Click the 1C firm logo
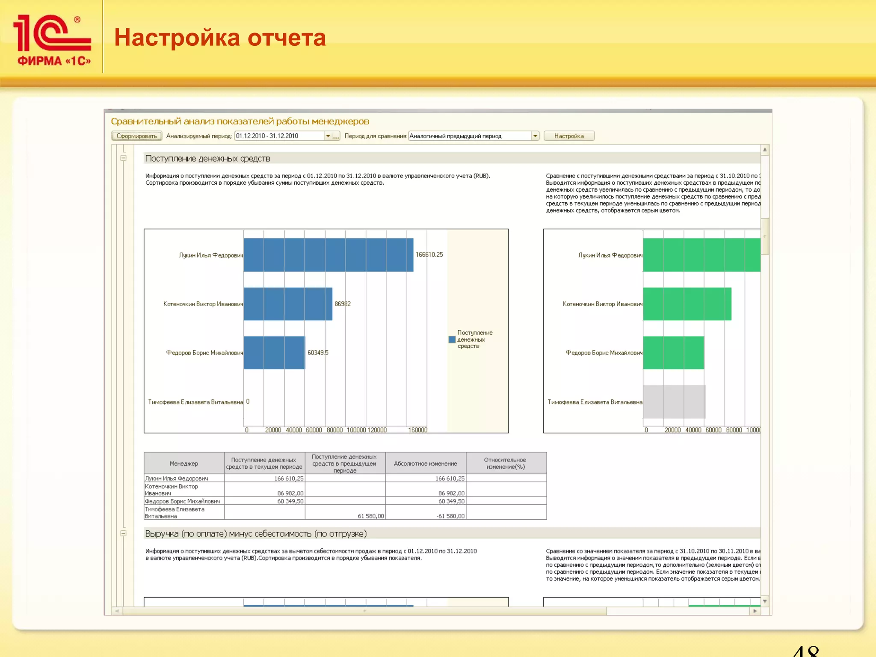This screenshot has height=657, width=876. tap(52, 41)
